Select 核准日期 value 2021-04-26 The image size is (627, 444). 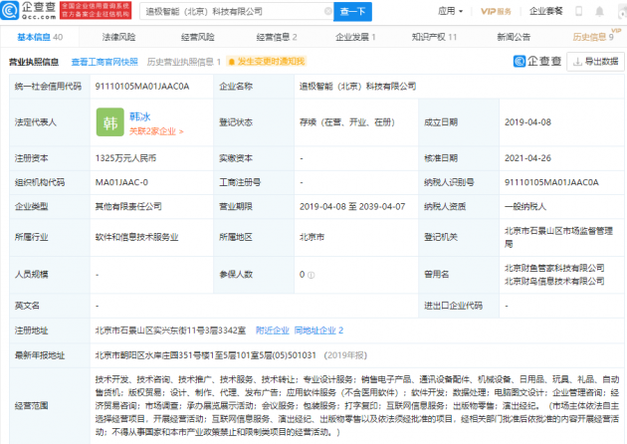527,158
